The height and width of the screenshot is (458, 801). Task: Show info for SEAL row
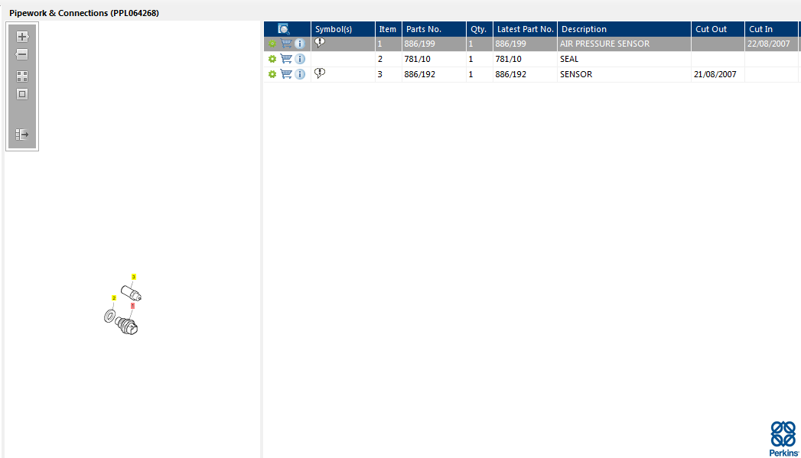coord(300,59)
